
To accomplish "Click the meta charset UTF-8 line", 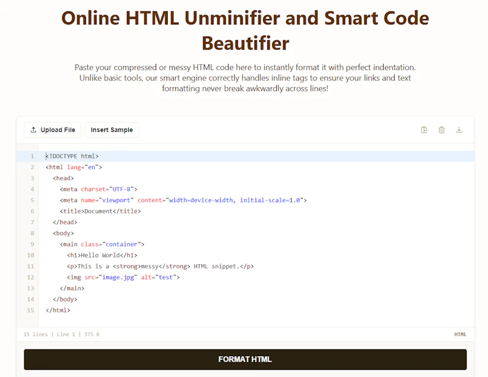I will (98, 189).
